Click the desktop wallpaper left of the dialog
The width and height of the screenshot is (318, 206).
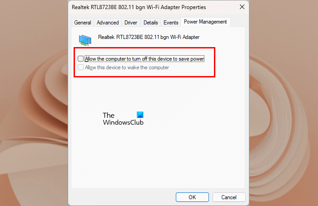(x=34, y=103)
